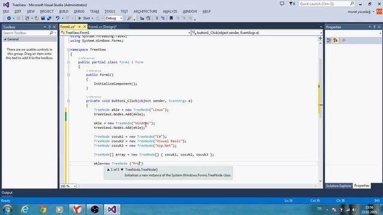Toggle a bookmark with the bookmark icon
Screen dimensions: 383x215
tap(171, 19)
